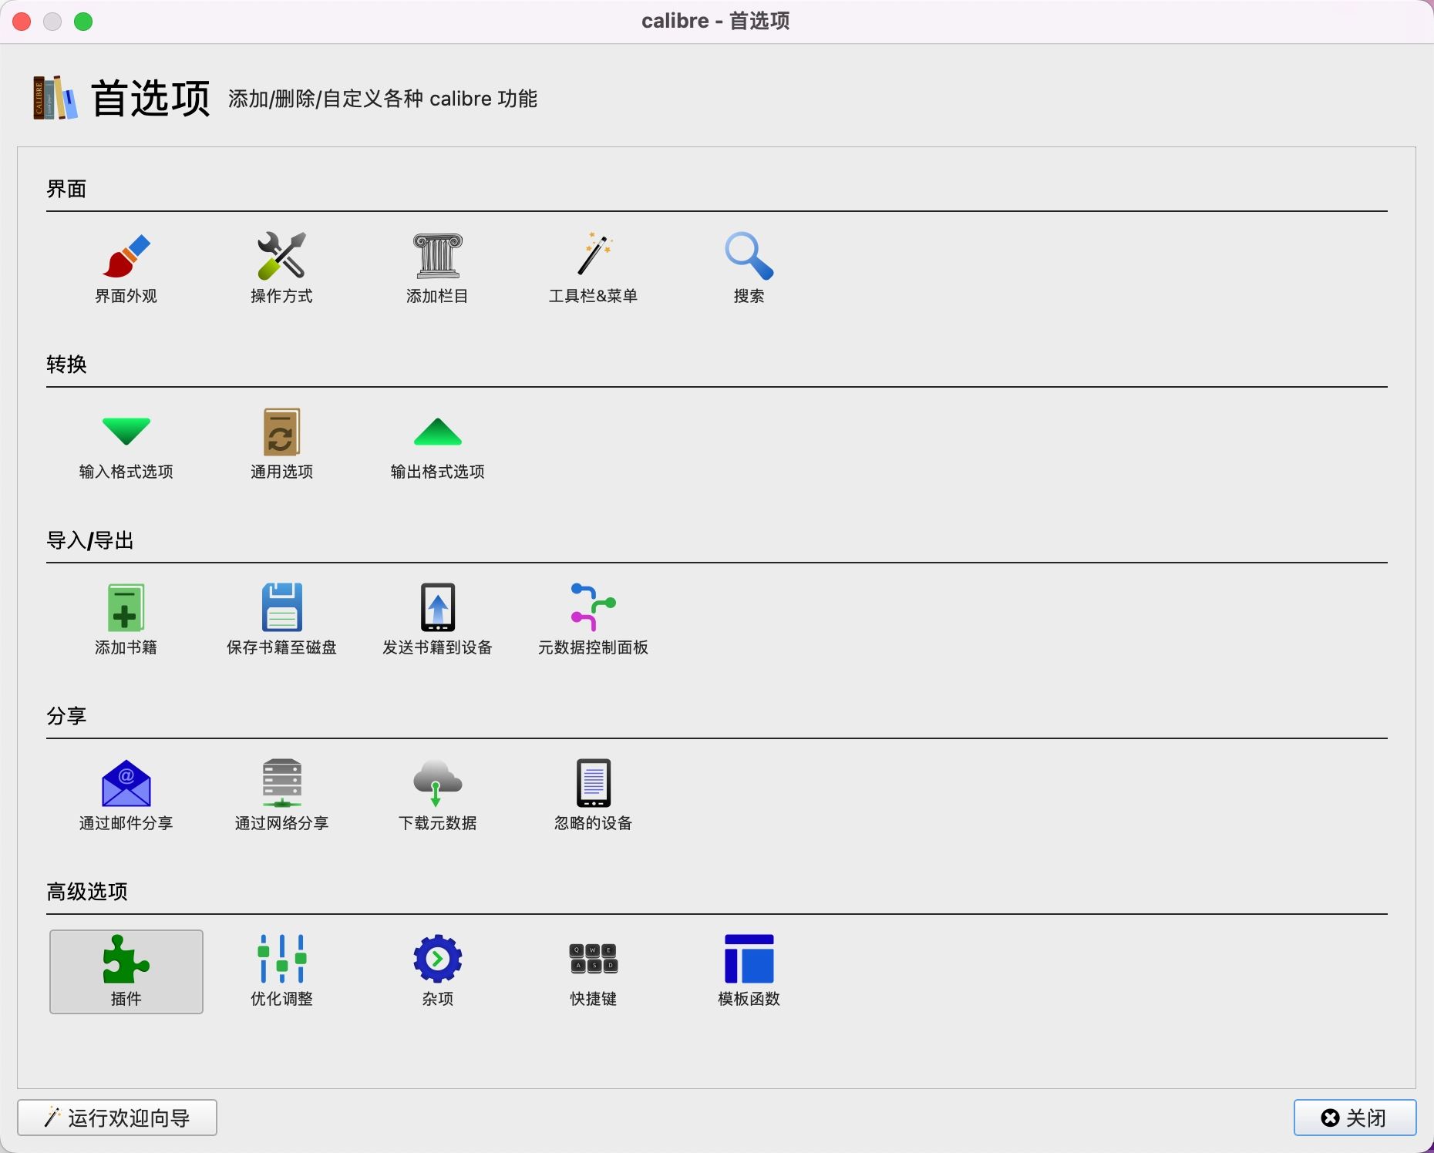This screenshot has height=1153, width=1434.
Task: Click the 界面 section heading
Action: point(66,189)
